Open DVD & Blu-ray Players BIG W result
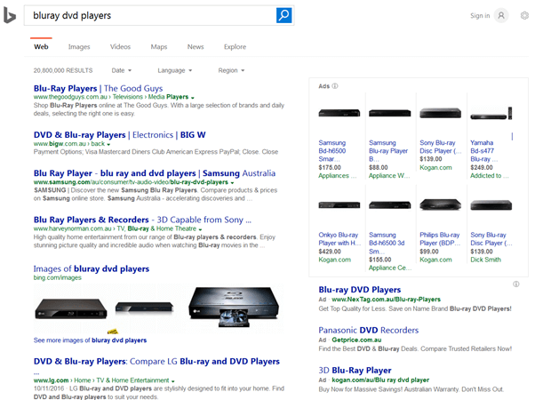This screenshot has height=400, width=535. pyautogui.click(x=119, y=135)
